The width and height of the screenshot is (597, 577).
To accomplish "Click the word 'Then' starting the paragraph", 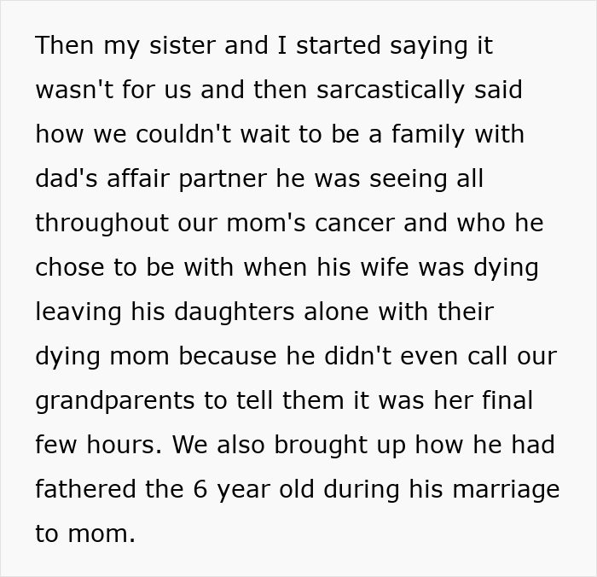I will click(64, 46).
